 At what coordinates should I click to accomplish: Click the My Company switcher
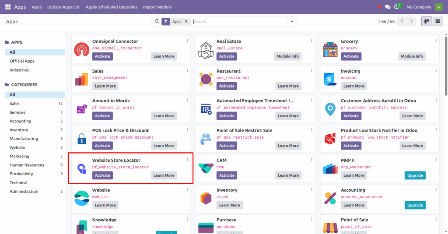click(419, 7)
